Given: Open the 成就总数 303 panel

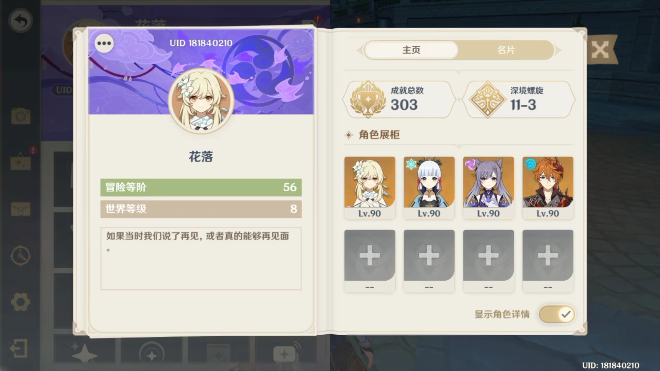Looking at the screenshot, I should coord(400,100).
